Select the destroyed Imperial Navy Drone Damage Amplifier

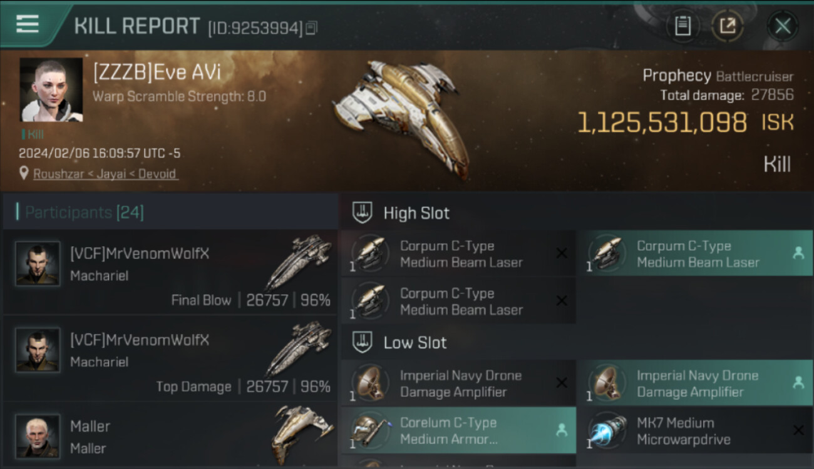point(458,383)
